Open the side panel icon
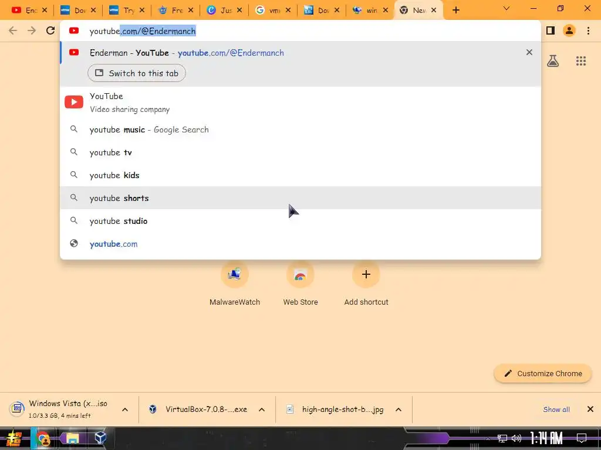 pos(551,30)
